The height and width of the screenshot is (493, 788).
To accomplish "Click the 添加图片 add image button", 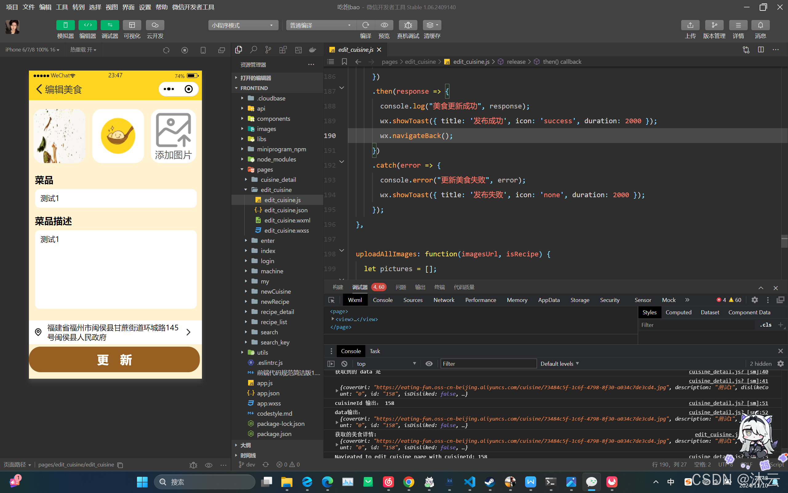I will coord(173,136).
